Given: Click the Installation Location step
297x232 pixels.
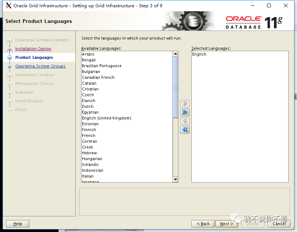Looking at the screenshot, I should [x=35, y=75].
